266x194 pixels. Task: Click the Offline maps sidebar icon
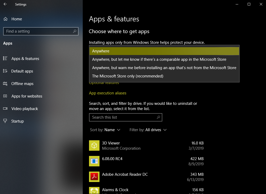click(5, 84)
